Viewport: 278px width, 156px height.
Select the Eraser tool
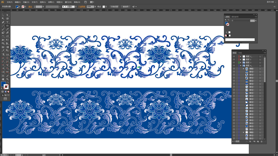point(7,33)
